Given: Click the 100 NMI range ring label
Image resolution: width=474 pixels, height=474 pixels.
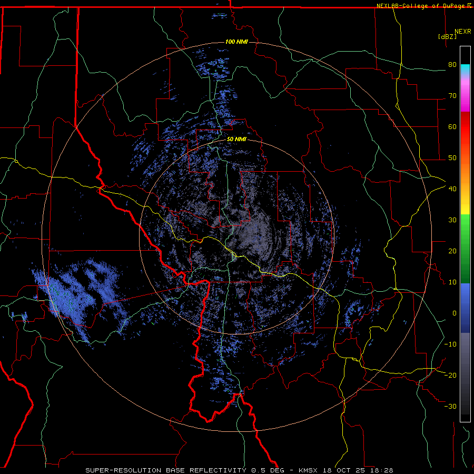Looking at the screenshot, I should pos(236,42).
